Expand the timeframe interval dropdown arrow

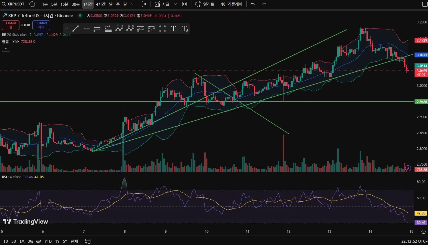click(x=132, y=4)
